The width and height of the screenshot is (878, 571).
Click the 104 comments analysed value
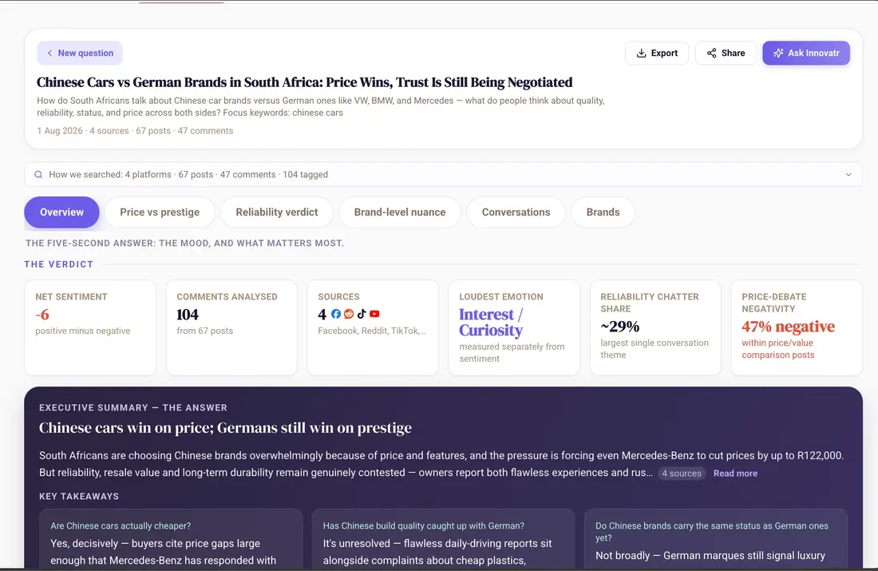(188, 315)
